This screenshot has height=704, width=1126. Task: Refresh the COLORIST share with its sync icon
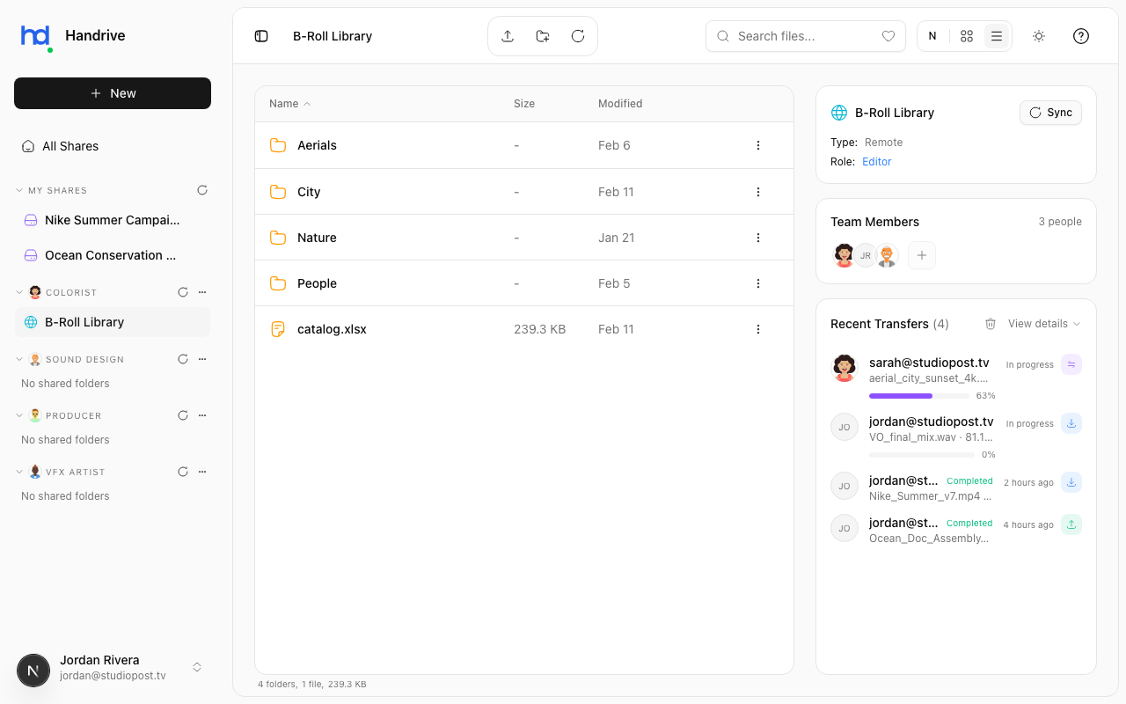click(x=182, y=291)
